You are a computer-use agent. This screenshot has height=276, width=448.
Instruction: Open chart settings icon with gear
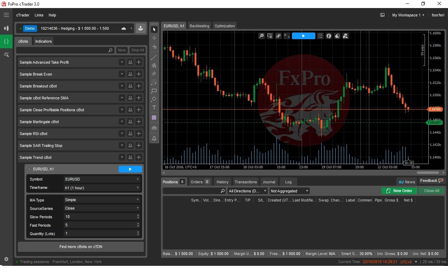click(x=270, y=36)
